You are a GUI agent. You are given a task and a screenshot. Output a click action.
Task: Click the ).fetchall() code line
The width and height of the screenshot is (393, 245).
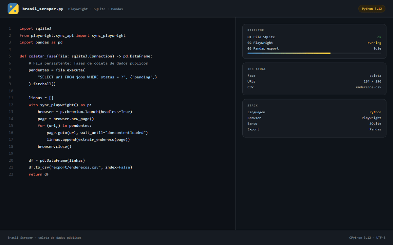coord(42,84)
